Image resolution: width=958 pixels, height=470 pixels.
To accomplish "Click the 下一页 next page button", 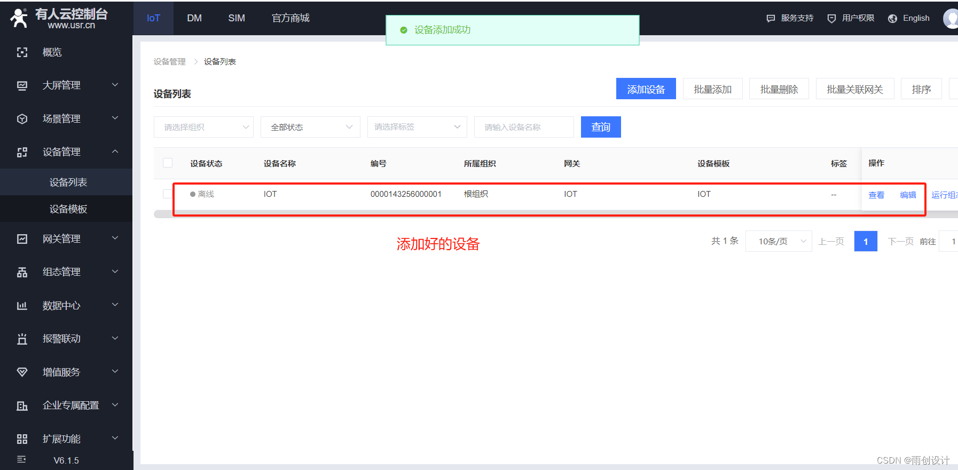I will 900,241.
